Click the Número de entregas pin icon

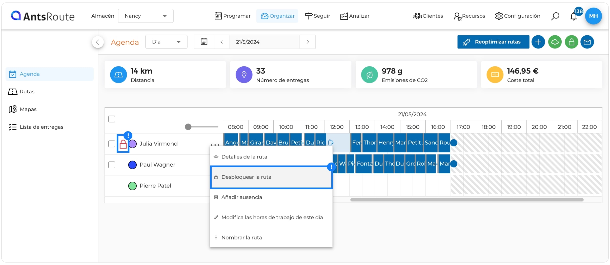244,75
